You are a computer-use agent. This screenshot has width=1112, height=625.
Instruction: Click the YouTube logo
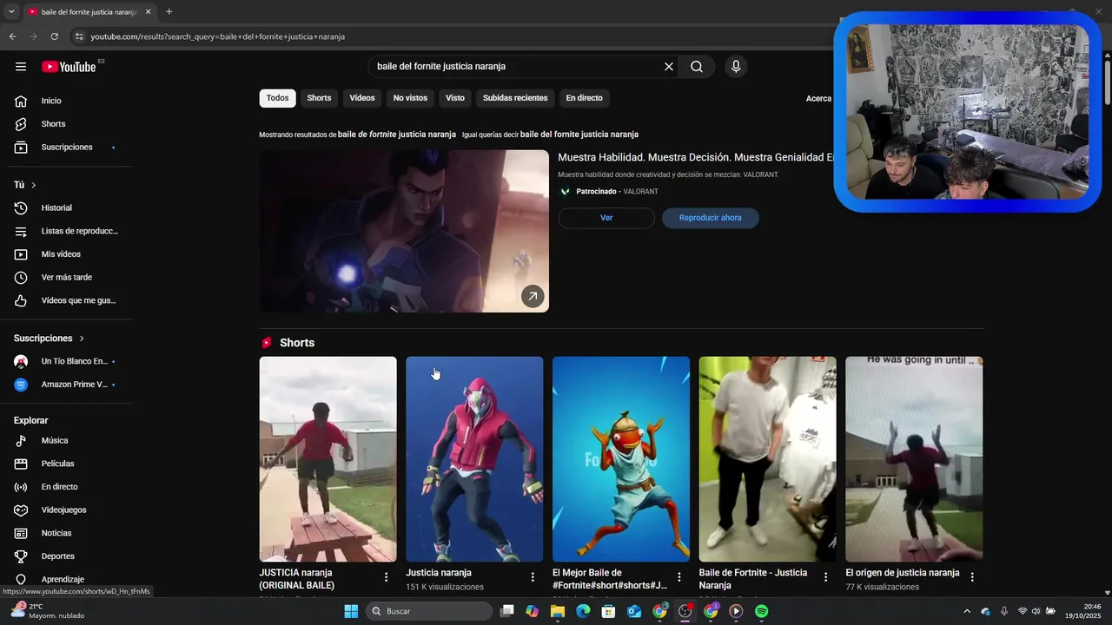pos(69,67)
